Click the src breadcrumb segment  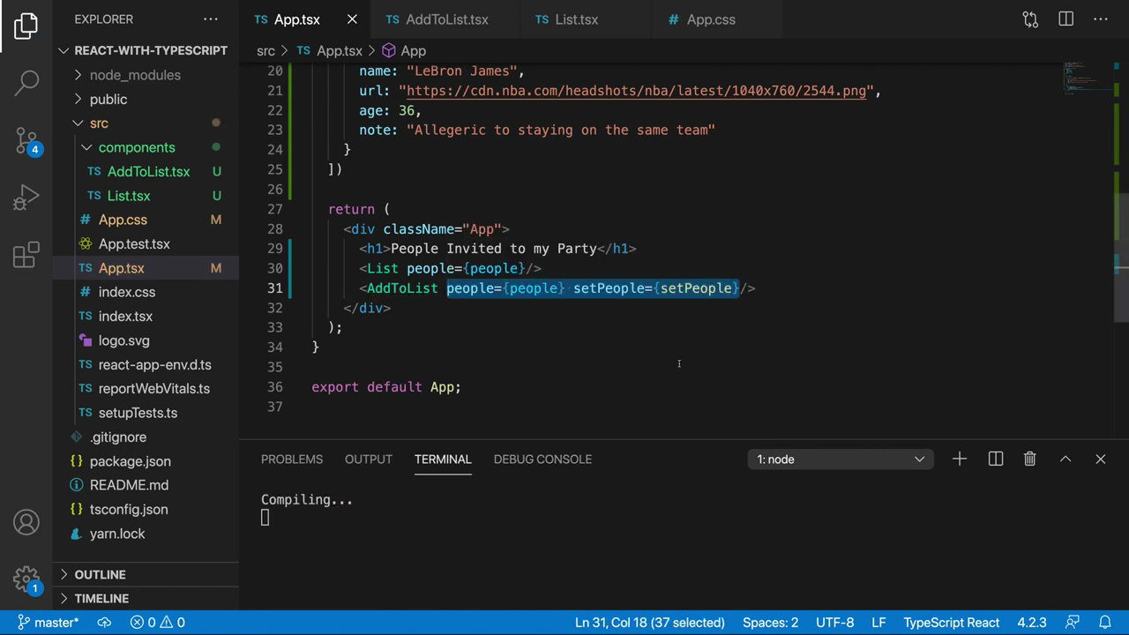pos(265,51)
